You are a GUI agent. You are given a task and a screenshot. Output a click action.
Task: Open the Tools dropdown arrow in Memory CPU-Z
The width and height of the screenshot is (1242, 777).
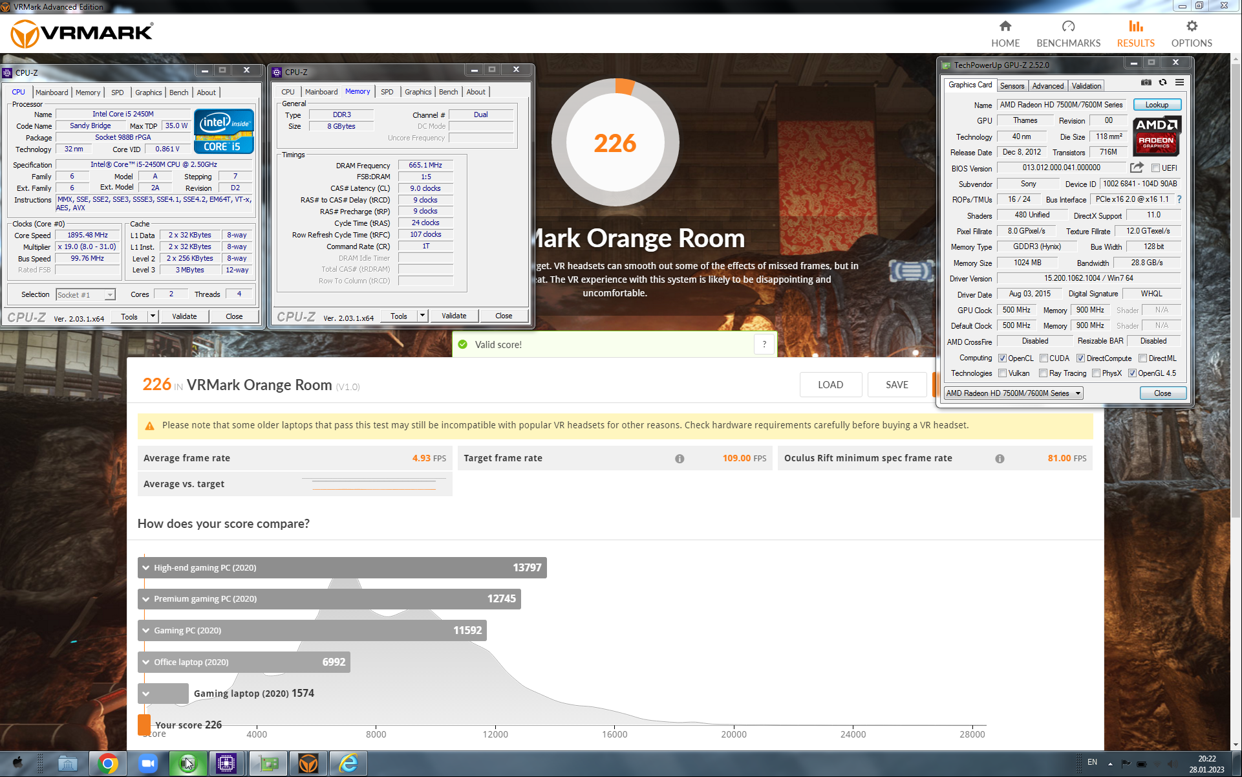(x=423, y=316)
